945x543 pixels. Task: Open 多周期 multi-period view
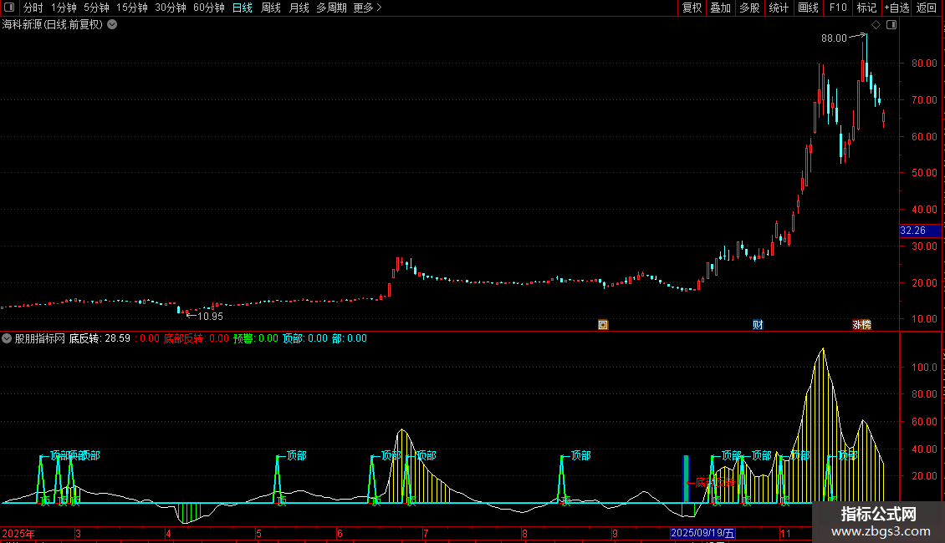(x=331, y=8)
